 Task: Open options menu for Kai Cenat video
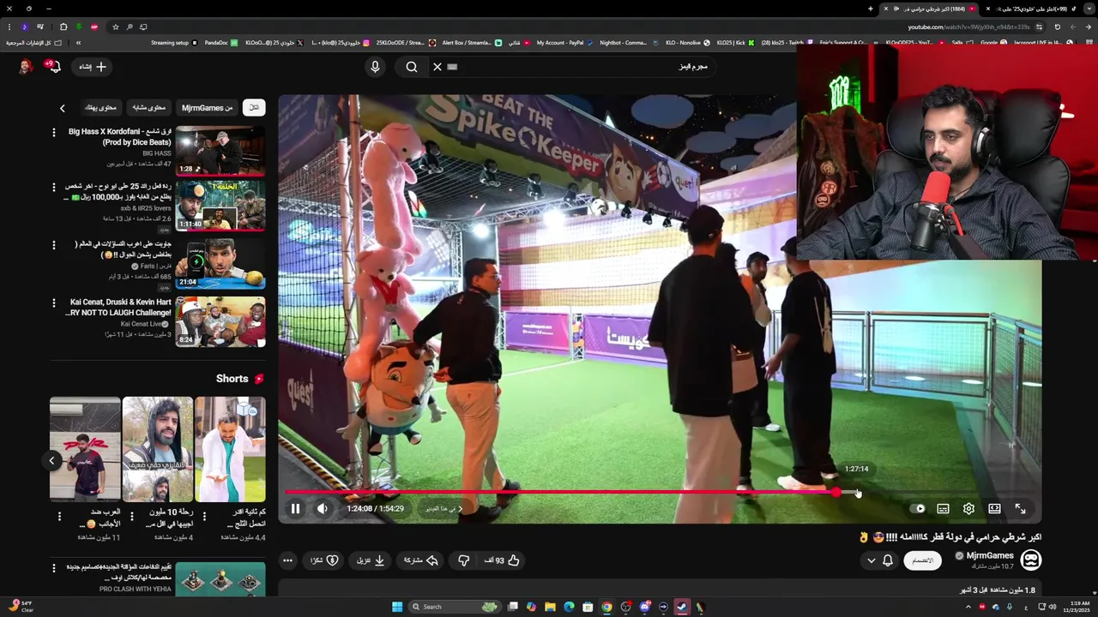point(54,303)
